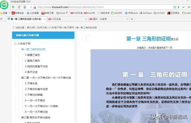Select 第二章 一元一次不等式 chapter in the tree
Screen dimensions: 191x123
46,78
